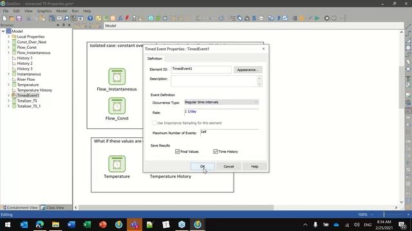
Task: Click the horizontal canvas scrollbar
Action: [x=176, y=207]
